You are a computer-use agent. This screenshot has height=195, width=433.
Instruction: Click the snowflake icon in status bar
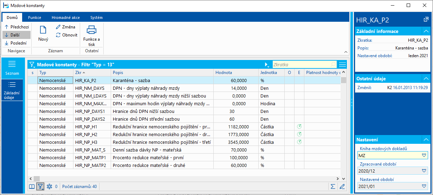click(x=49, y=186)
